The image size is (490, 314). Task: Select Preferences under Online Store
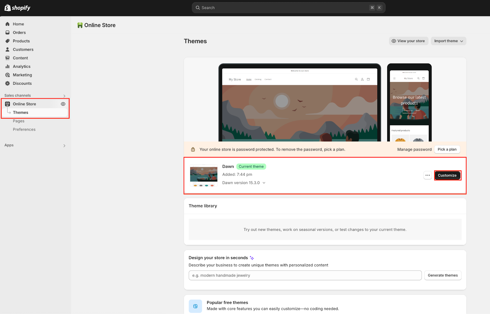(x=24, y=129)
